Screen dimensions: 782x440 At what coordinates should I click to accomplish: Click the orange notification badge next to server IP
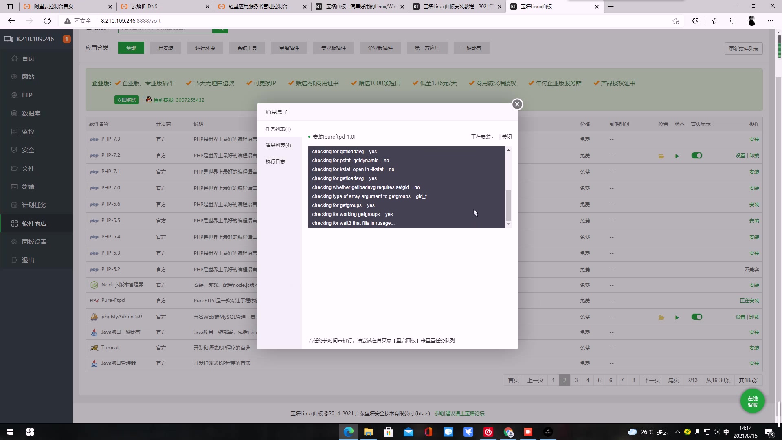66,39
